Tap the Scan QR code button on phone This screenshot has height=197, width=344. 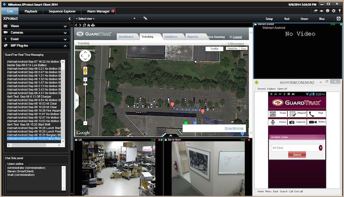(x=278, y=114)
